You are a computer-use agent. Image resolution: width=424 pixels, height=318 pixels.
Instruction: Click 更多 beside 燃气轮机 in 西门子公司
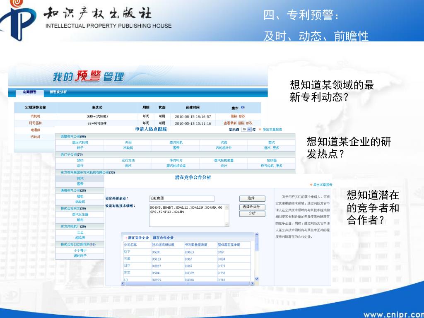click(279, 166)
